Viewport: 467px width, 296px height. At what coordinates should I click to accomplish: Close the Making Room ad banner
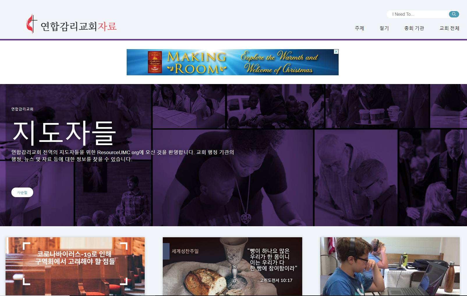(336, 51)
